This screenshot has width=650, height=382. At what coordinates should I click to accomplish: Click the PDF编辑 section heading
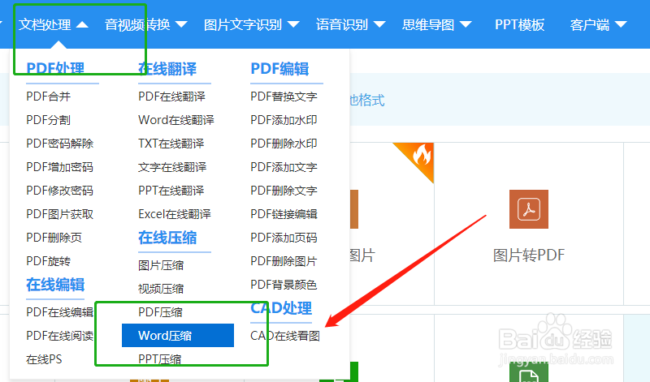coord(279,69)
